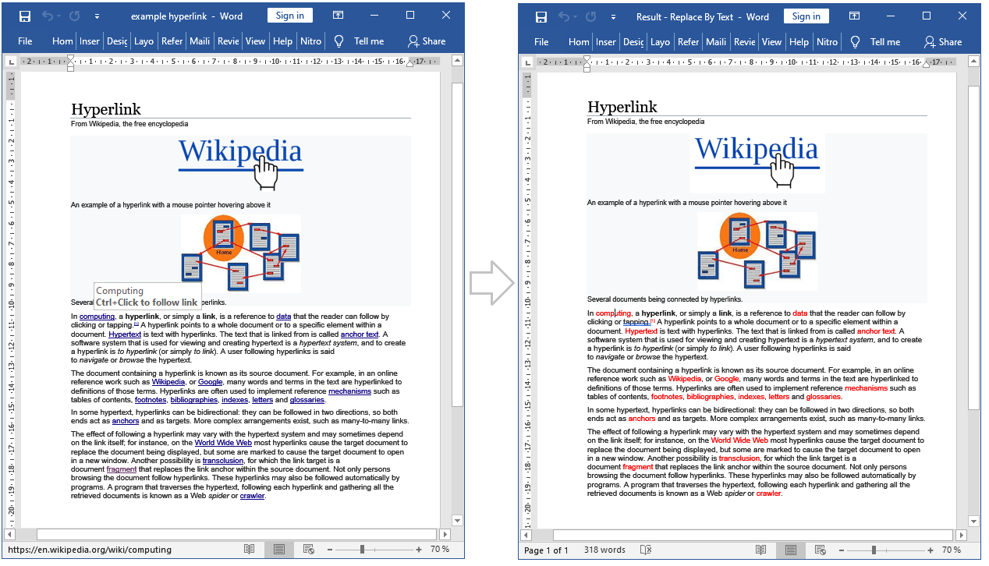Open zoom dialog via 70% in left window

[440, 550]
